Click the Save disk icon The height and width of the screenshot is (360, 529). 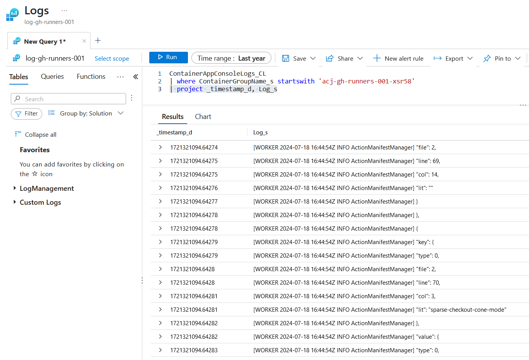tap(285, 58)
